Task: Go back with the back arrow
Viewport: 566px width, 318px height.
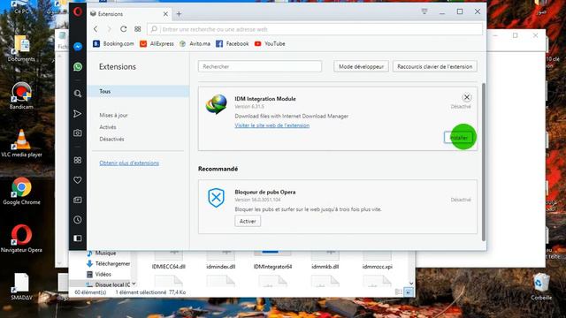Action: click(96, 29)
